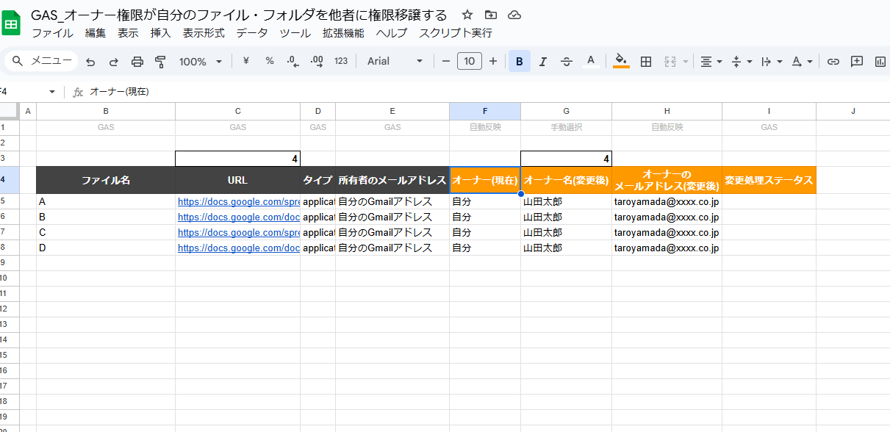Apply percent format
890x432 pixels.
(270, 61)
